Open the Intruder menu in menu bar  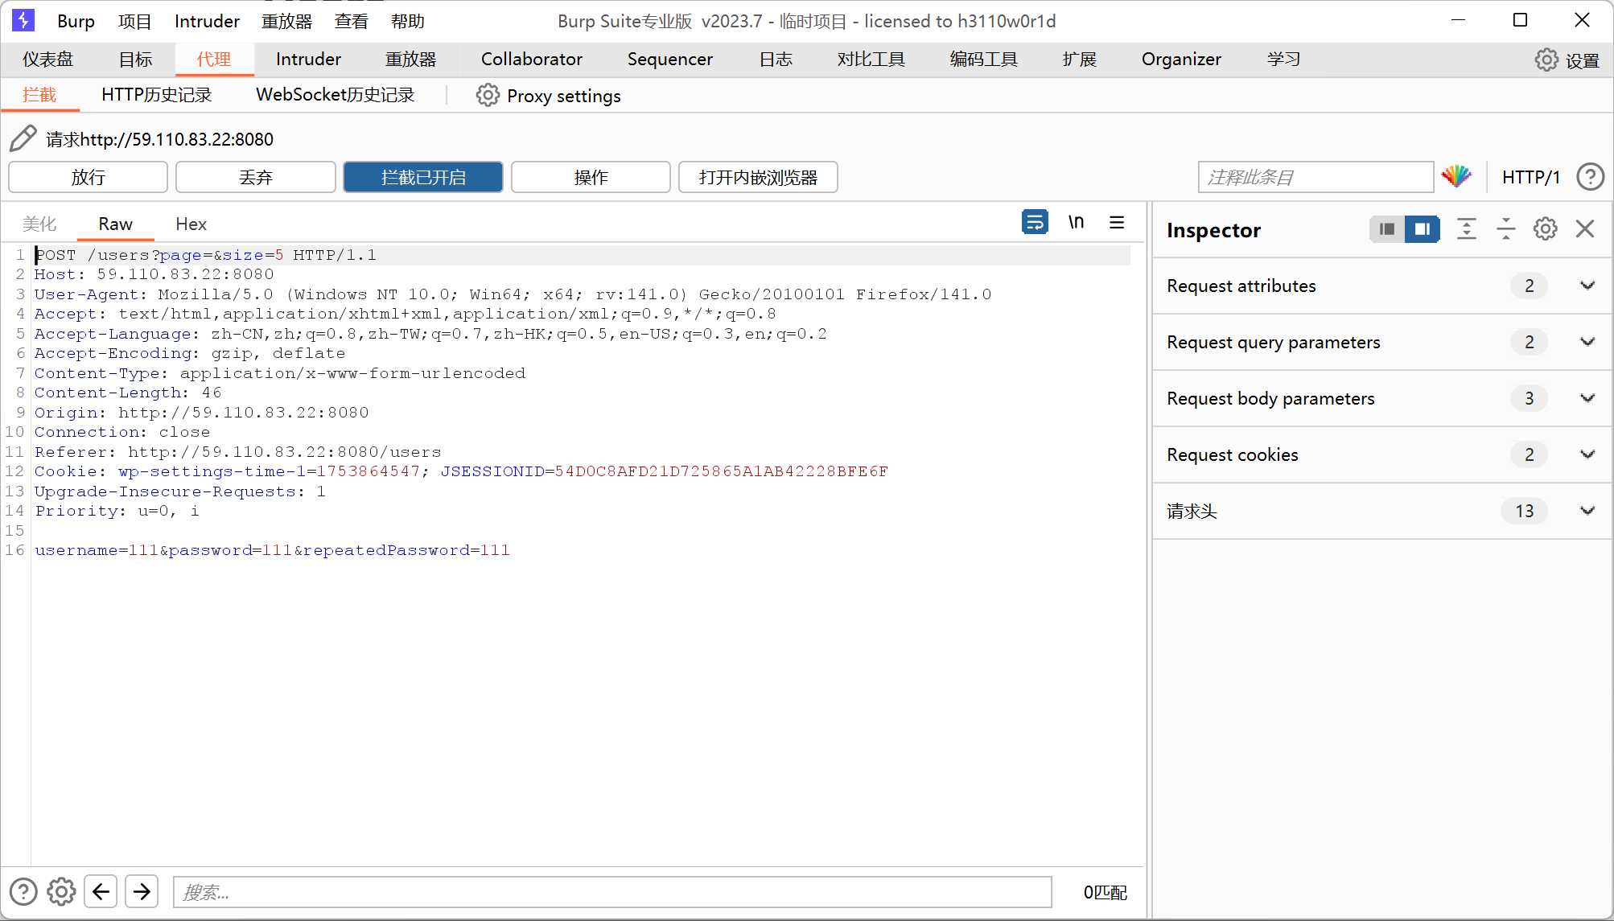(x=207, y=21)
